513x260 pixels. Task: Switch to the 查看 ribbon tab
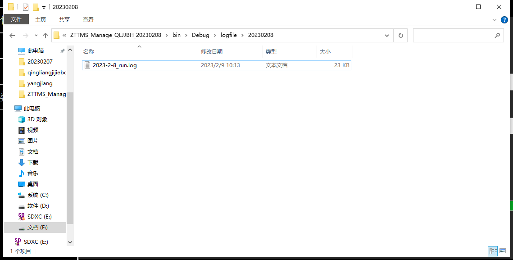[x=88, y=19]
